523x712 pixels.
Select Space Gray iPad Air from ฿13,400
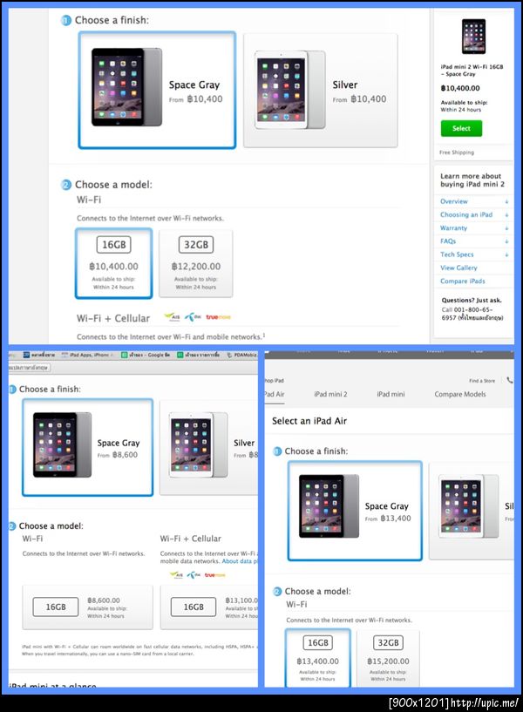355,511
